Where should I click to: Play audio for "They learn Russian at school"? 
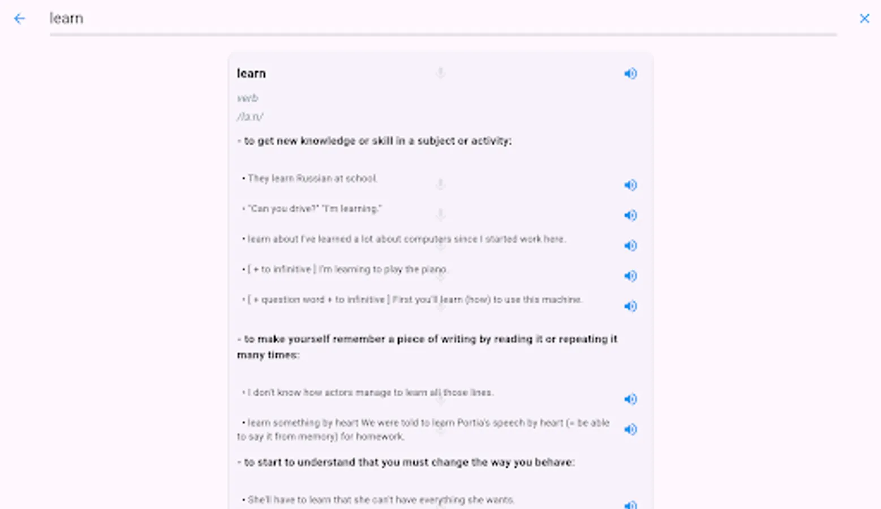[x=630, y=185]
